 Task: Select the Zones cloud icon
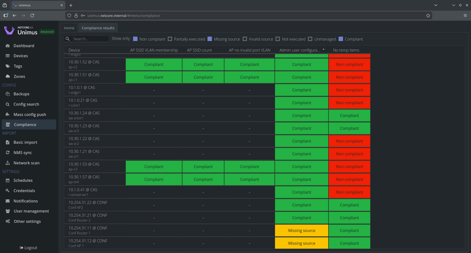pyautogui.click(x=8, y=76)
